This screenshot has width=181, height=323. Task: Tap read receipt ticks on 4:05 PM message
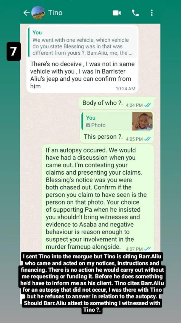click(x=148, y=139)
